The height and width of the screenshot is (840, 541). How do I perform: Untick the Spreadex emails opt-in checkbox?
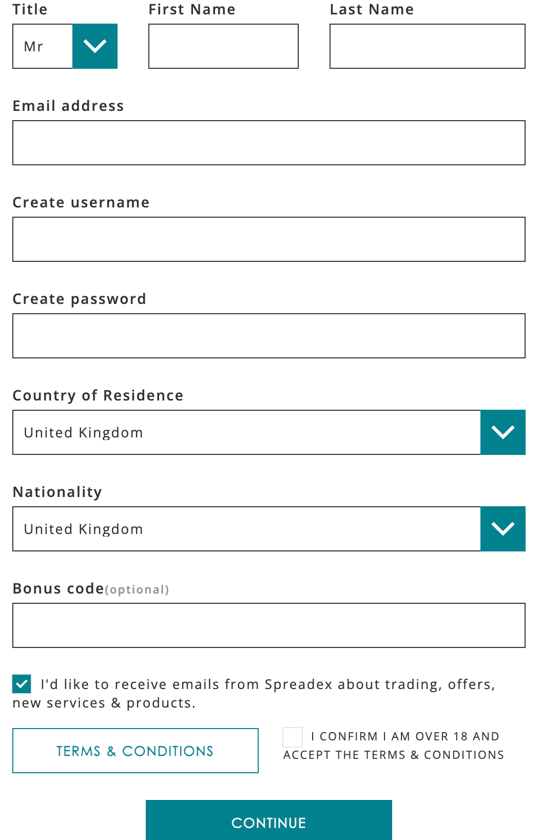(x=22, y=684)
